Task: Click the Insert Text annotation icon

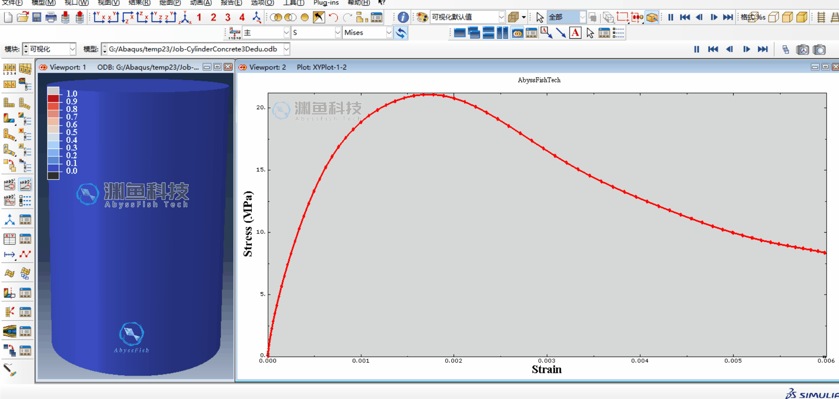Action: coord(575,33)
